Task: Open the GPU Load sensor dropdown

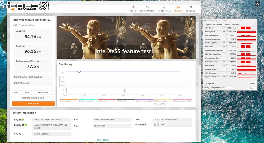Action: pyautogui.click(x=224, y=47)
